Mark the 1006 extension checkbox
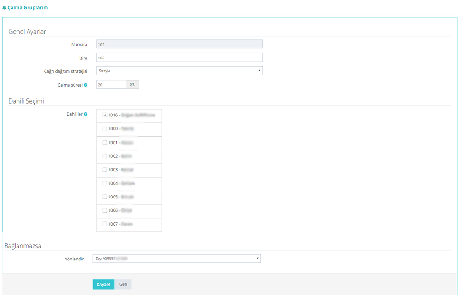The width and height of the screenshot is (460, 295). (105, 210)
